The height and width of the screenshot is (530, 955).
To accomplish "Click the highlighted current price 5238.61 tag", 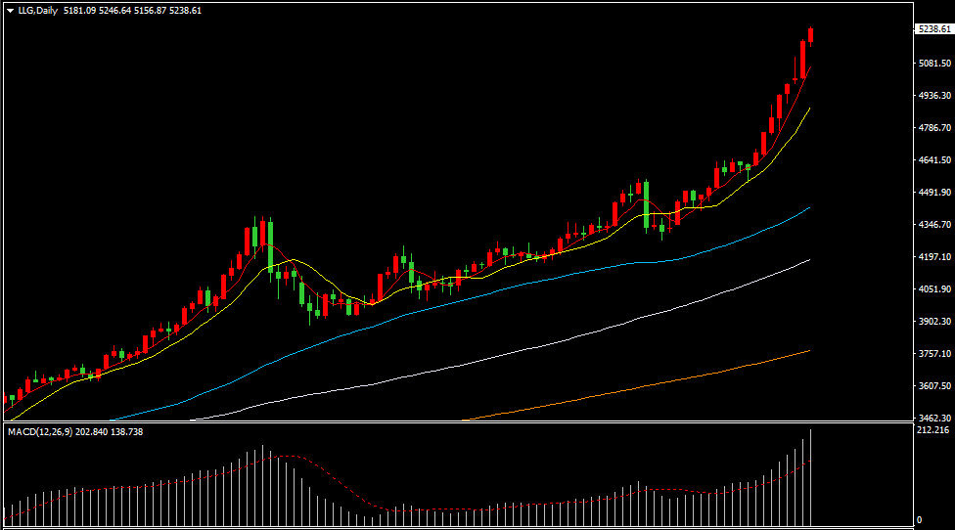I will pyautogui.click(x=933, y=30).
